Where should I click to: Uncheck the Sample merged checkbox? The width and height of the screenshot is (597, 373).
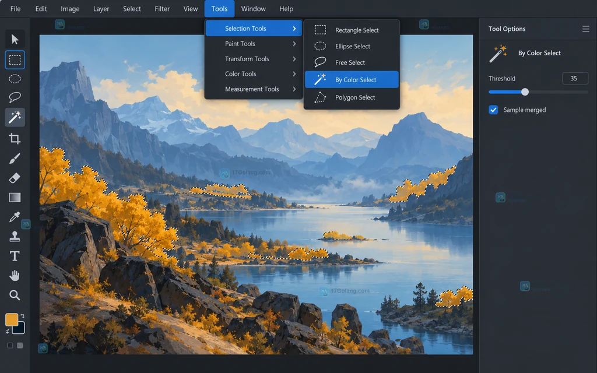(x=493, y=110)
